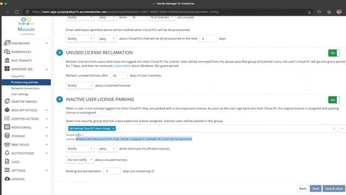Image resolution: width=346 pixels, height=195 pixels.
Task: Clear the security group selection
Action: 334,128
